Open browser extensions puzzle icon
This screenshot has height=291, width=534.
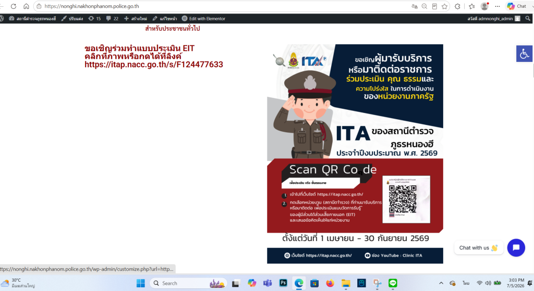458,6
